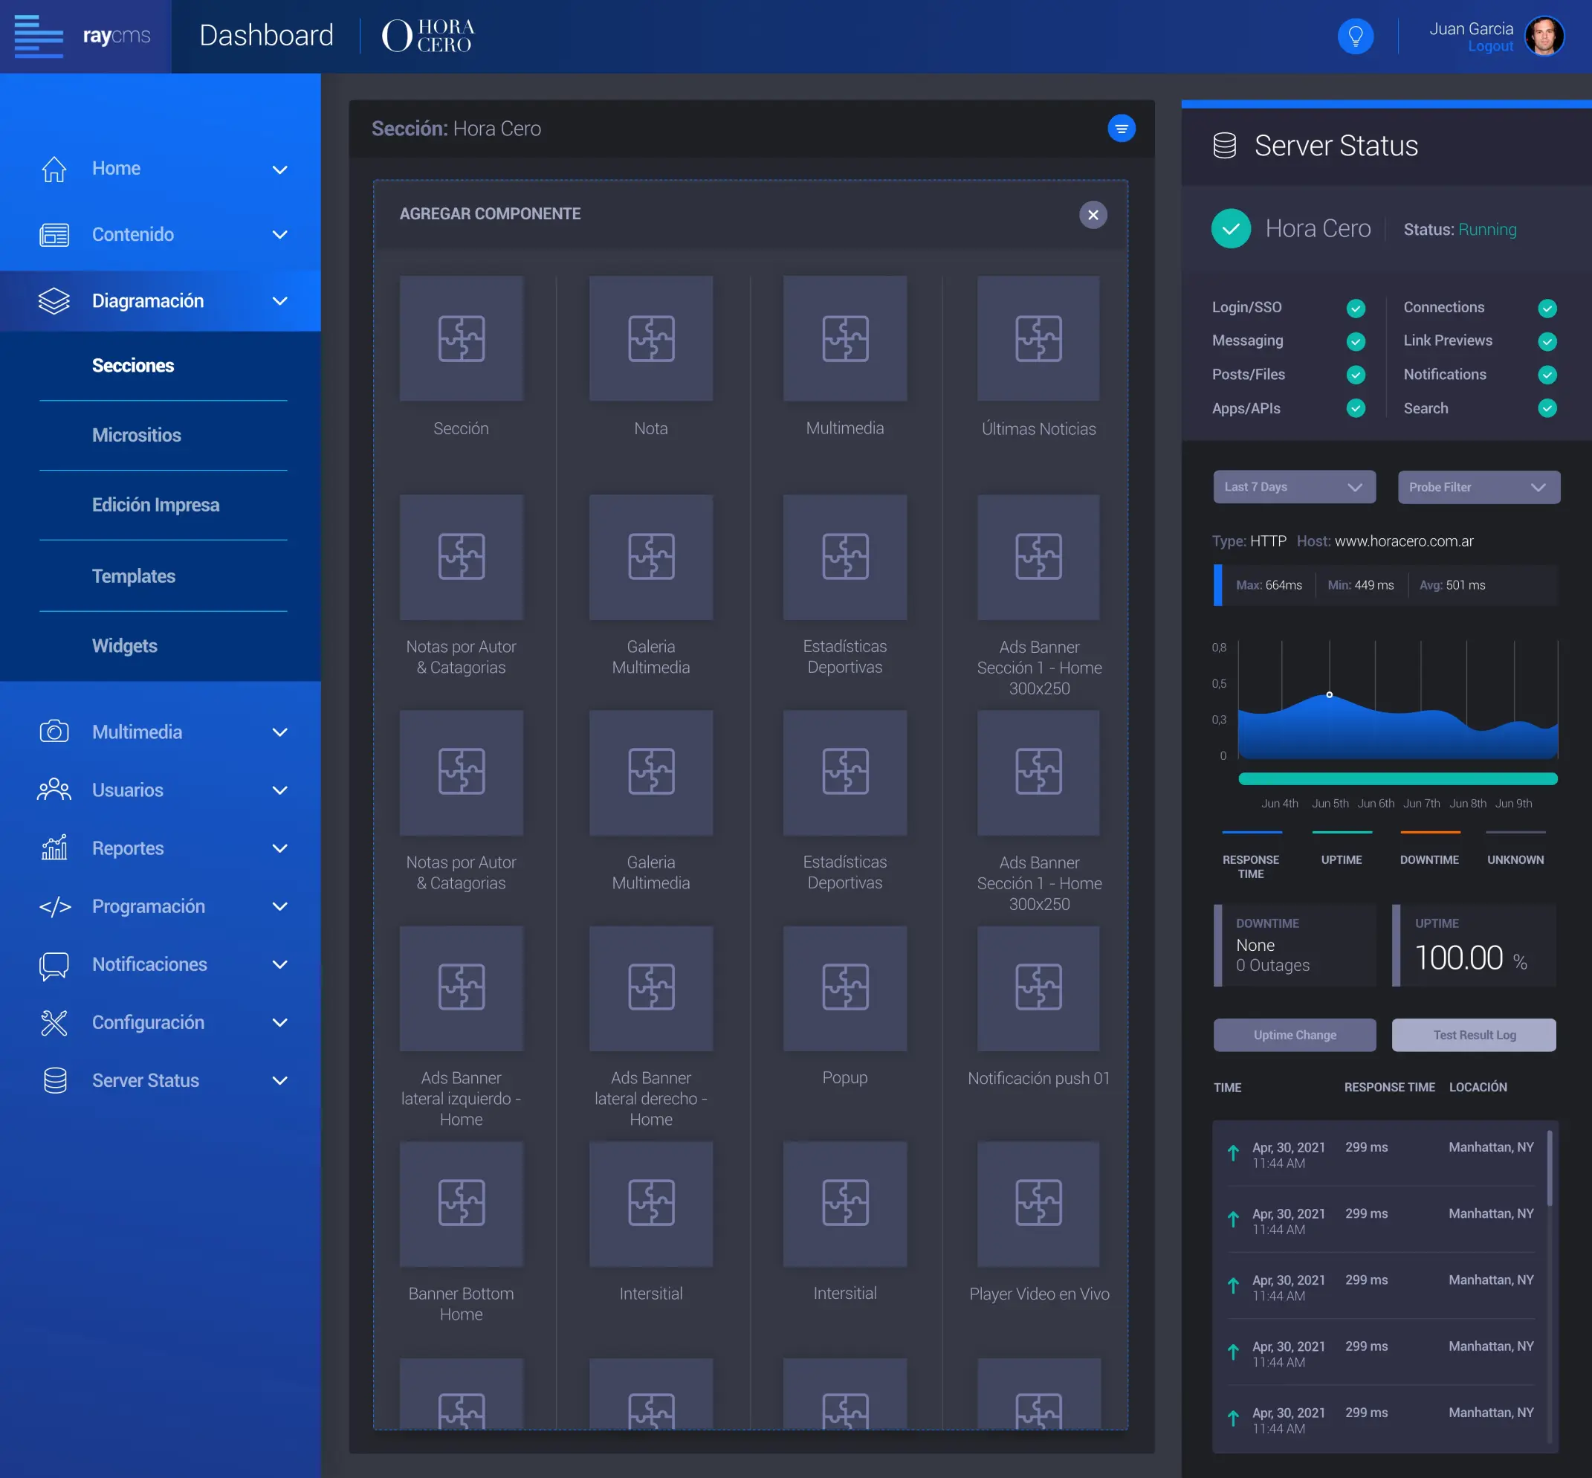Click the Home sidebar icon
Viewport: 1592px width, 1478px height.
click(54, 168)
